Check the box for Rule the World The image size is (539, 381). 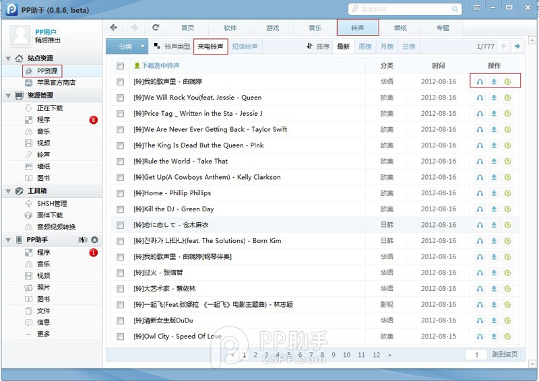[x=120, y=162]
